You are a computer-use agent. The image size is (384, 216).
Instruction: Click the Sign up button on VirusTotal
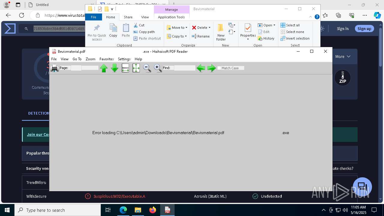[364, 28]
